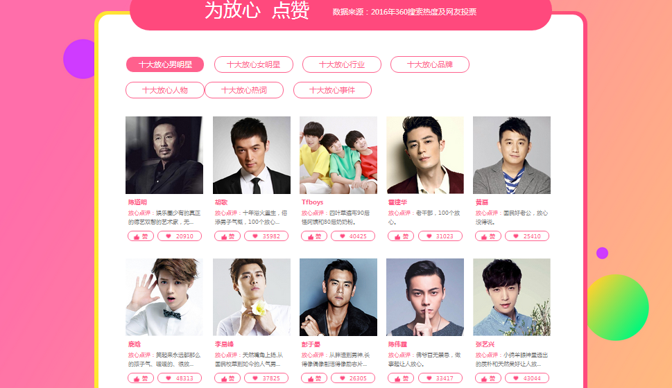Viewport: 672px width, 388px height.
Task: Click heart counter showing 25410
Action: (527, 236)
